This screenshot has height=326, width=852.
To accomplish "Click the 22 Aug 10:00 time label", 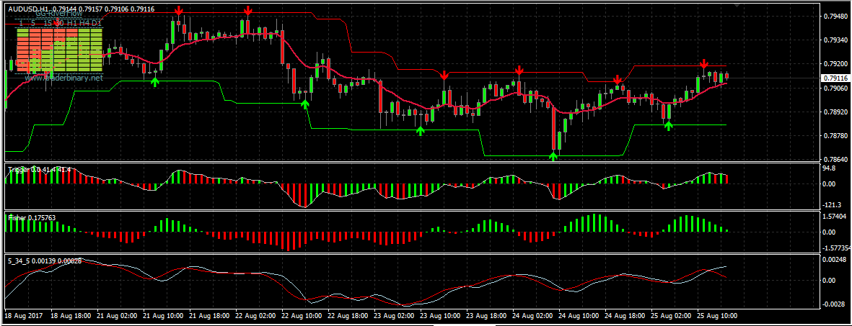I will [303, 315].
